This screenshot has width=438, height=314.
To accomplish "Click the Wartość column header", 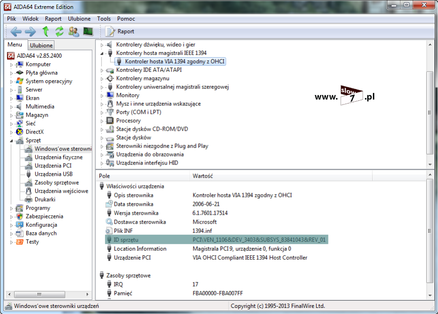I will pyautogui.click(x=281, y=176).
